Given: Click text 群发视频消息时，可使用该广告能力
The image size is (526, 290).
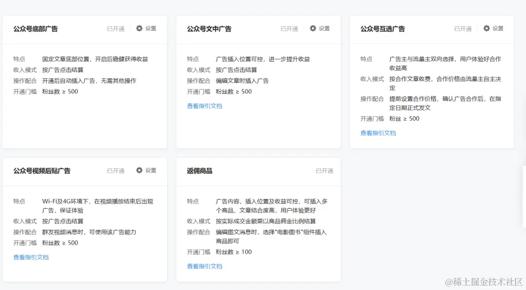Looking at the screenshot, I should point(89,232).
